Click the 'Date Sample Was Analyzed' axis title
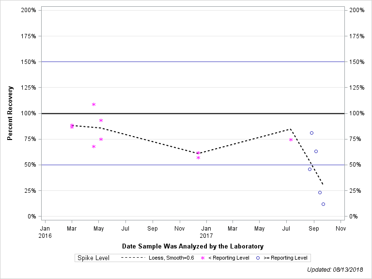The height and width of the screenshot is (279, 372). [x=193, y=247]
